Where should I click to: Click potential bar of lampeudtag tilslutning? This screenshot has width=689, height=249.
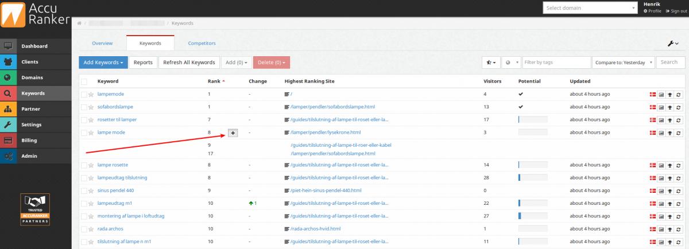pos(533,178)
